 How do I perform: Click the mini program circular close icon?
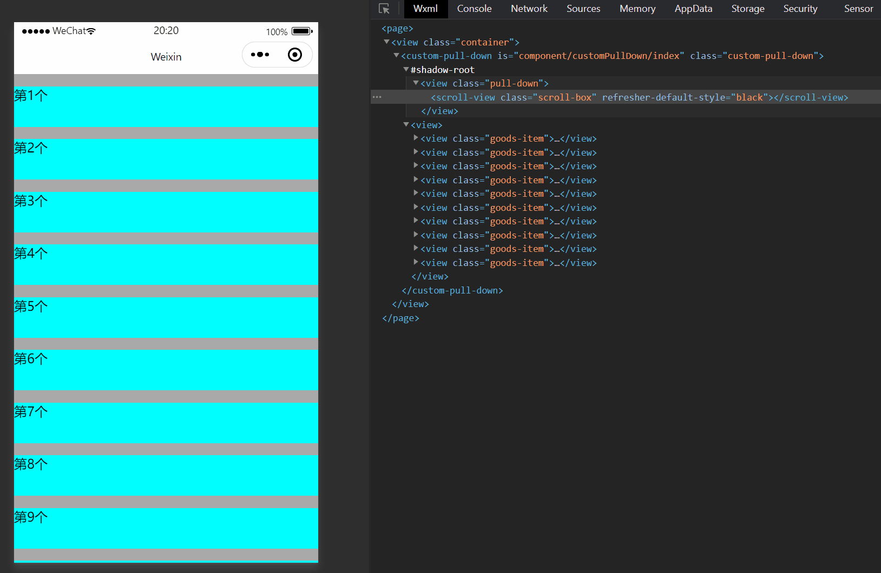(295, 55)
